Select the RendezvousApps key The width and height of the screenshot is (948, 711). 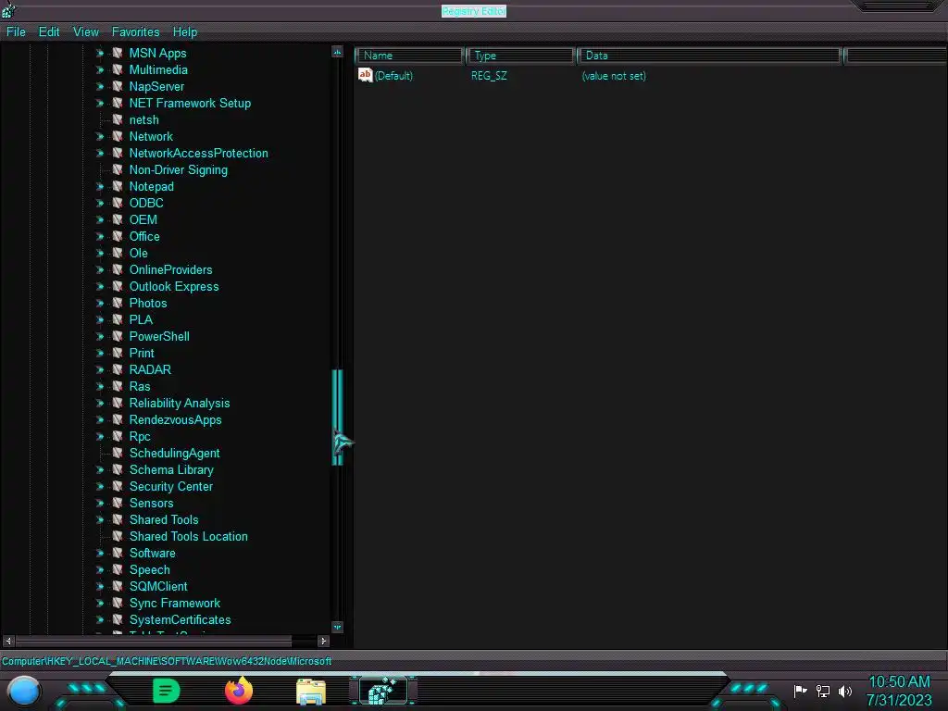coord(175,420)
